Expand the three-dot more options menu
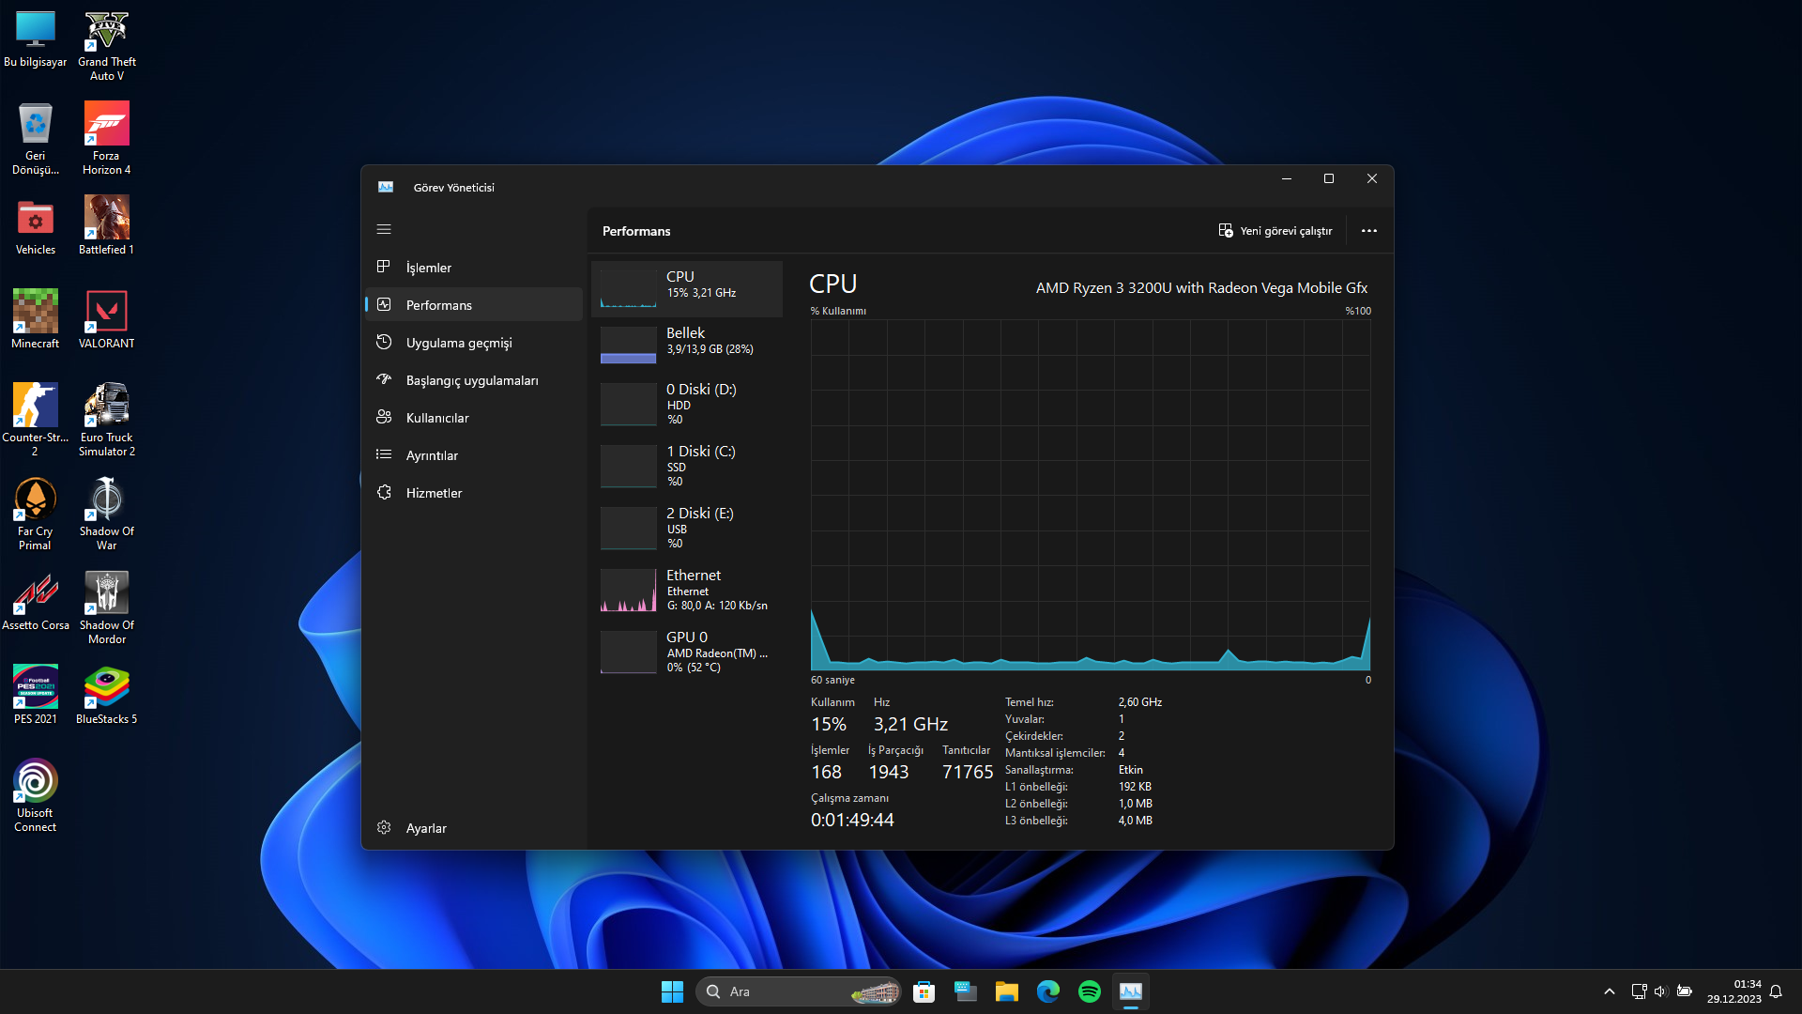The image size is (1802, 1014). tap(1368, 231)
